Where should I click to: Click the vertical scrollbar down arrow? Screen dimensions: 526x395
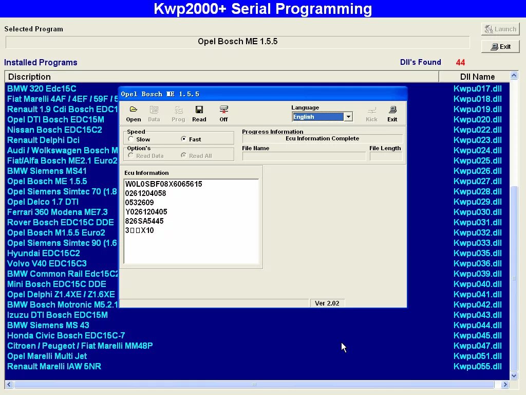[x=514, y=375]
